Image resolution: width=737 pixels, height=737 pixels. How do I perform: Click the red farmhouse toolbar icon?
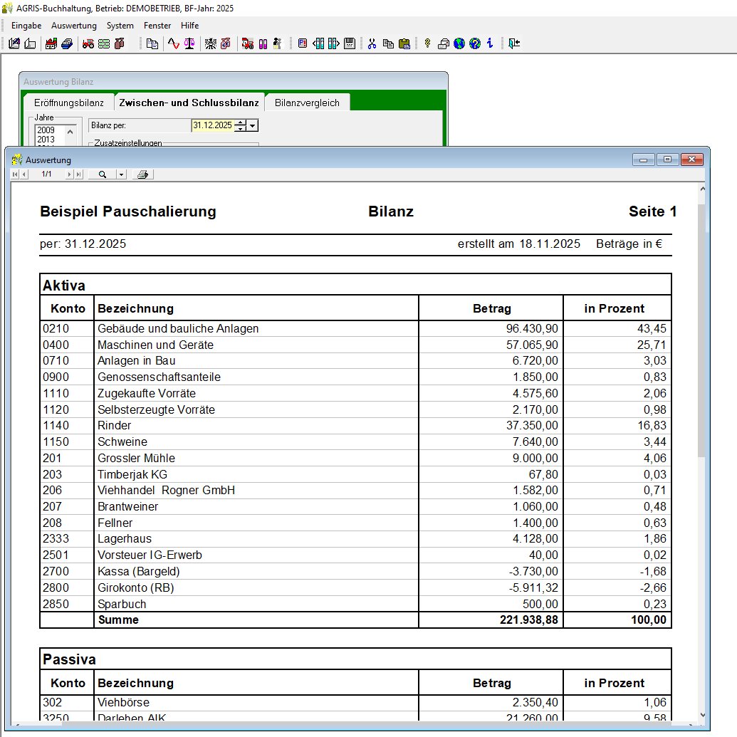51,43
